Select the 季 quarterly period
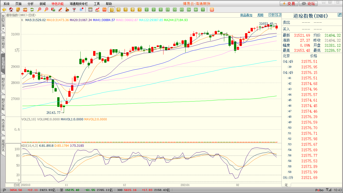 point(133,10)
